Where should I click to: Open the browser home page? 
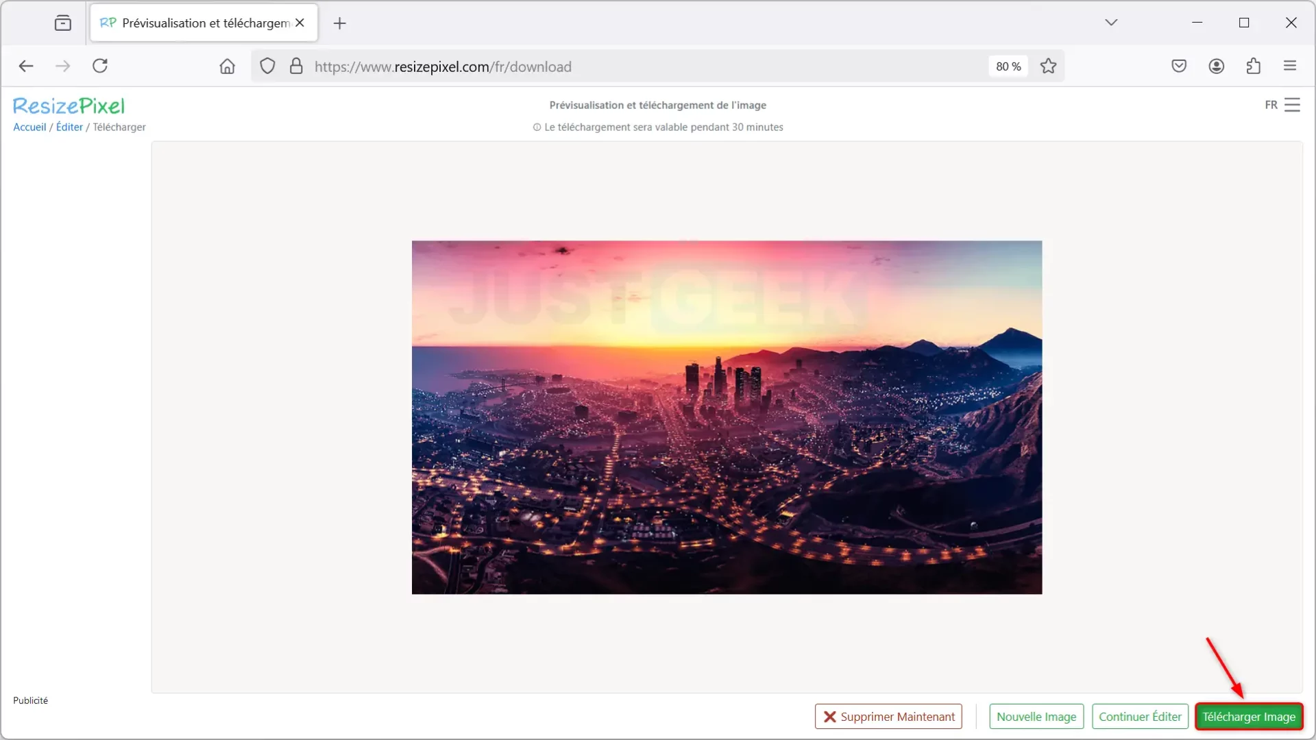[x=227, y=66]
